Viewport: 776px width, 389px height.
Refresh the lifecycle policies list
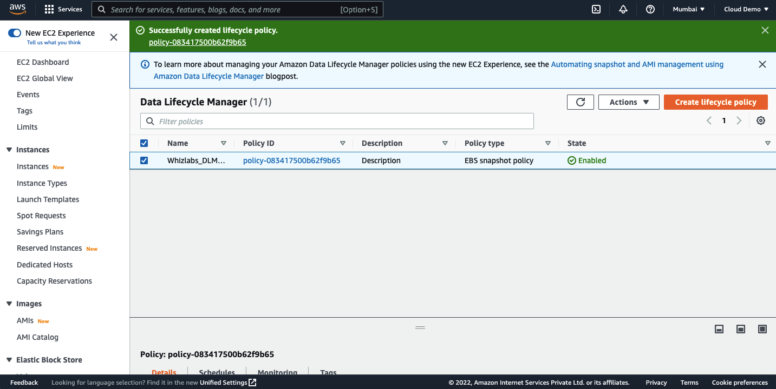coord(581,102)
